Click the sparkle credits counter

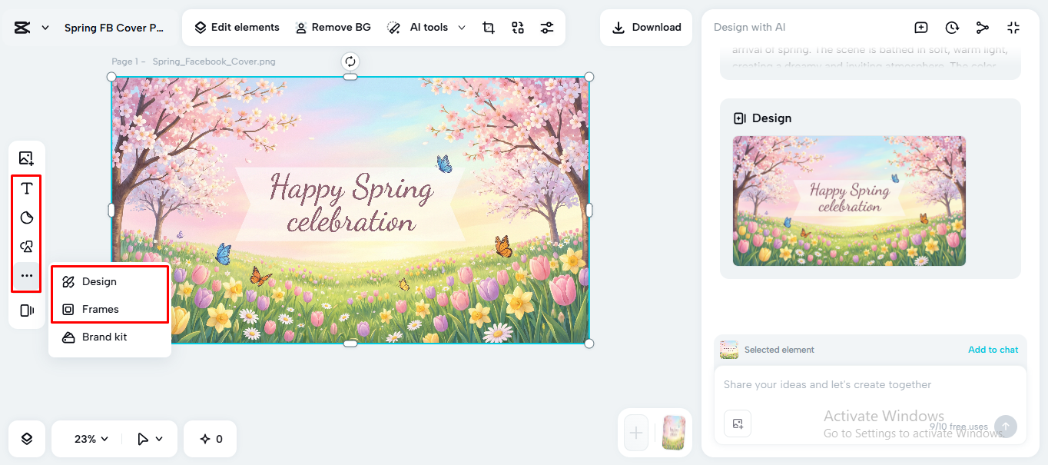click(211, 439)
